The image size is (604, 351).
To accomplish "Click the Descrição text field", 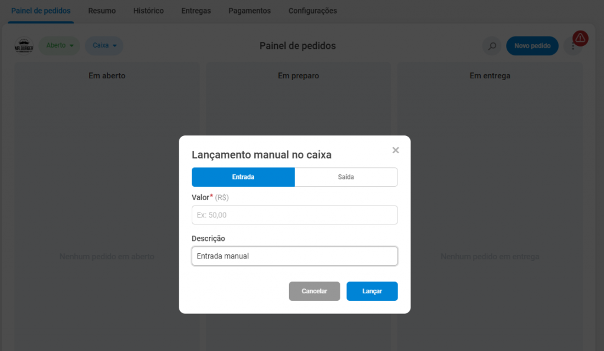I will tap(294, 256).
